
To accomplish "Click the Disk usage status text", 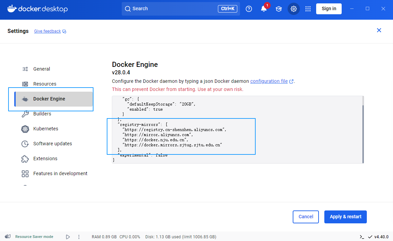I will coord(181,237).
